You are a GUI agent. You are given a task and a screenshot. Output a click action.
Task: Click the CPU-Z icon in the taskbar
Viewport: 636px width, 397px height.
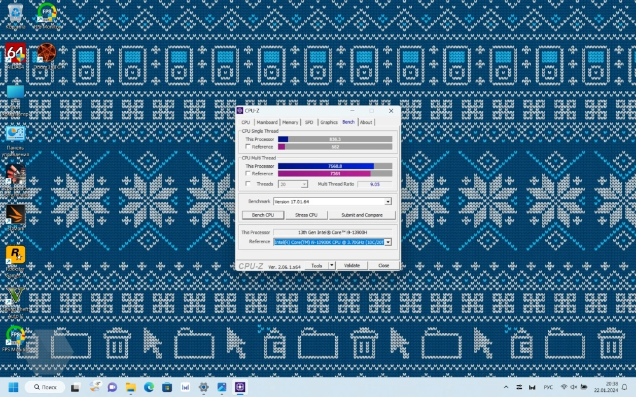240,387
